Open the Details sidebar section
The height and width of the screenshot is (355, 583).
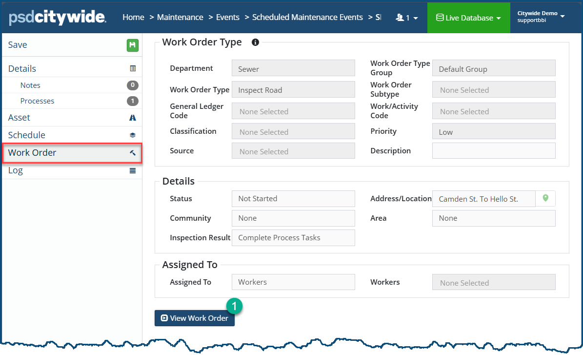[72, 68]
